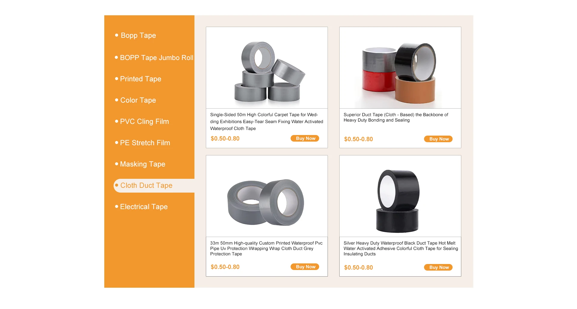Image resolution: width=577 pixels, height=309 pixels.
Task: Buy Now for Superior Duct Tape
Action: click(x=438, y=139)
